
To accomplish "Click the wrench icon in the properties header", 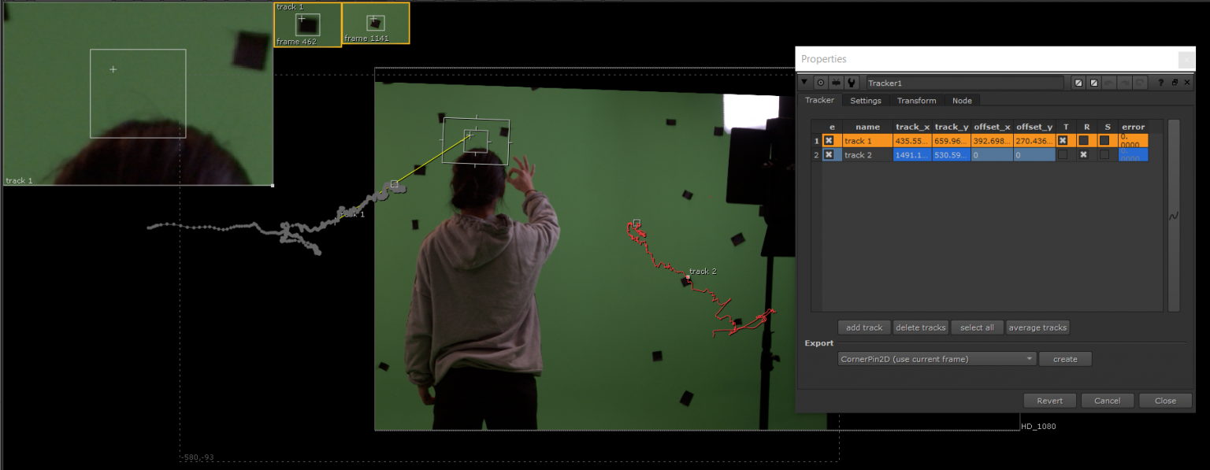I will [x=851, y=82].
